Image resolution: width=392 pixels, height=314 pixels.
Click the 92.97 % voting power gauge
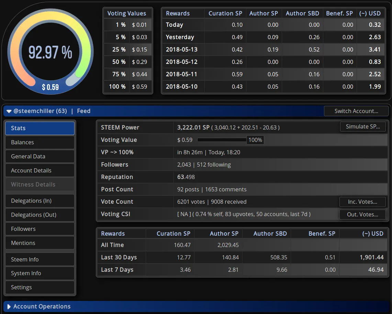(50, 52)
